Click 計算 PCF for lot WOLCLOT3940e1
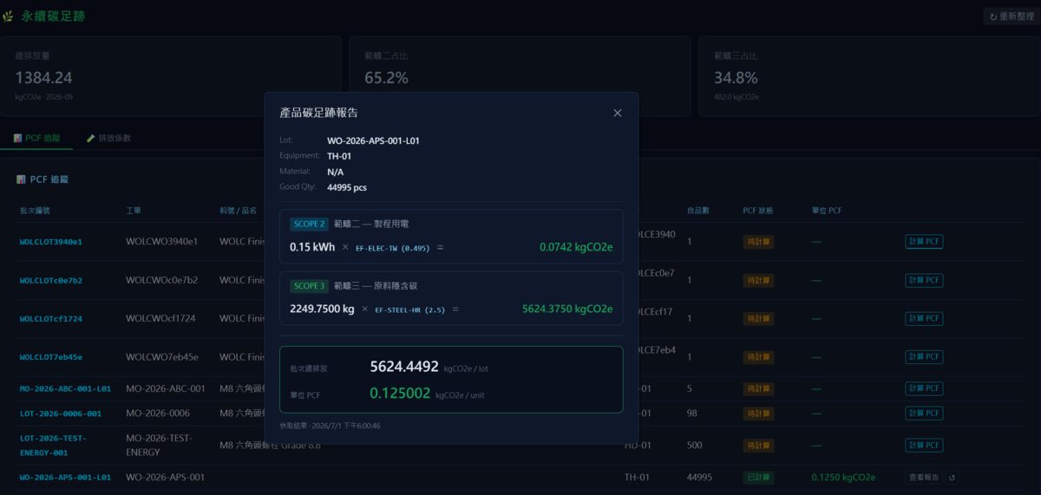 [924, 242]
